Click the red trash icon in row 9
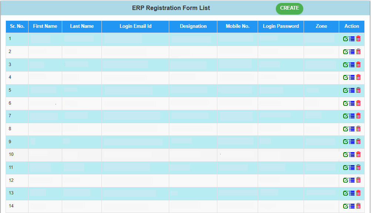 tap(358, 141)
